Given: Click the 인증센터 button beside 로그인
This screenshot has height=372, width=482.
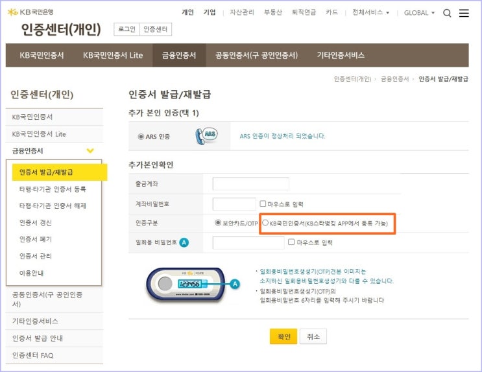Looking at the screenshot, I should 155,29.
